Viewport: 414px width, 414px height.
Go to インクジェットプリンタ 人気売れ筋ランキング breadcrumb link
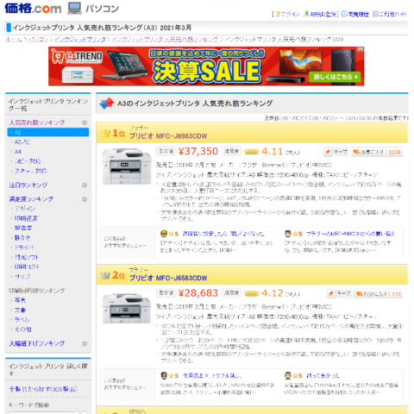coord(165,40)
